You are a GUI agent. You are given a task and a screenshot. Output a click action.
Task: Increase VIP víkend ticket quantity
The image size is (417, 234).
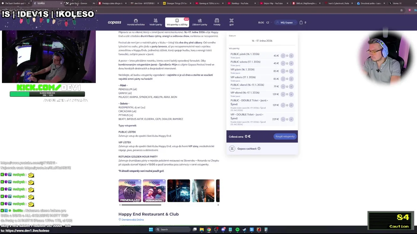(x=291, y=94)
